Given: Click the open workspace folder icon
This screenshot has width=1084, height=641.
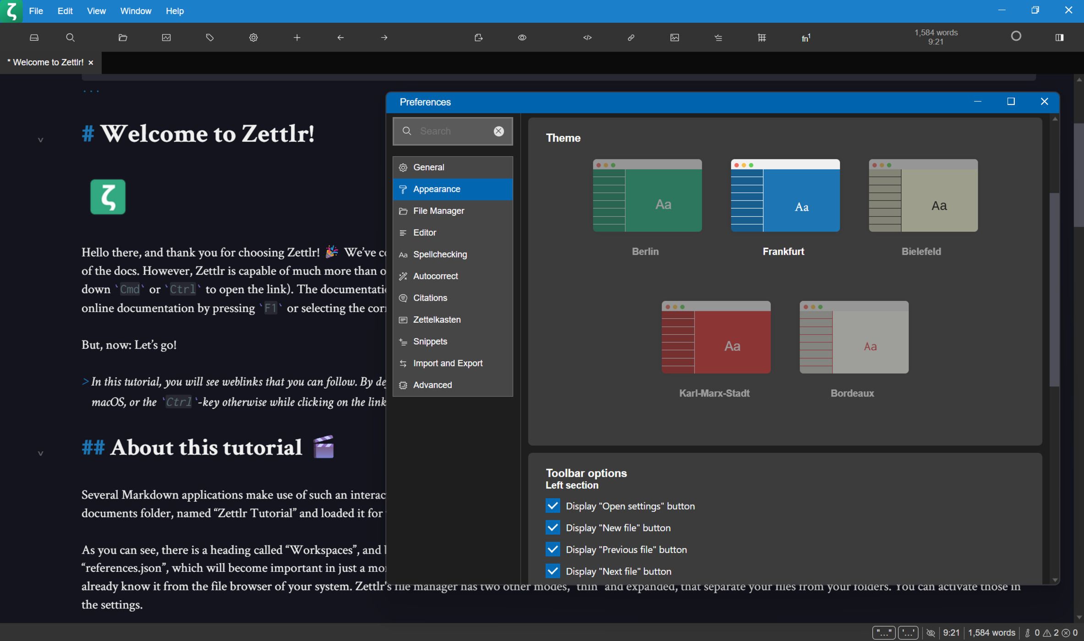Looking at the screenshot, I should point(123,38).
